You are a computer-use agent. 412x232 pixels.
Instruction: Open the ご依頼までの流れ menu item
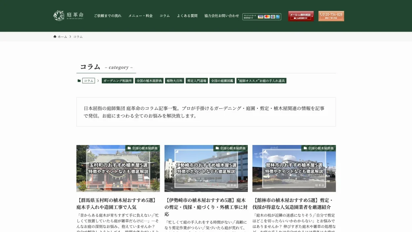tap(107, 16)
